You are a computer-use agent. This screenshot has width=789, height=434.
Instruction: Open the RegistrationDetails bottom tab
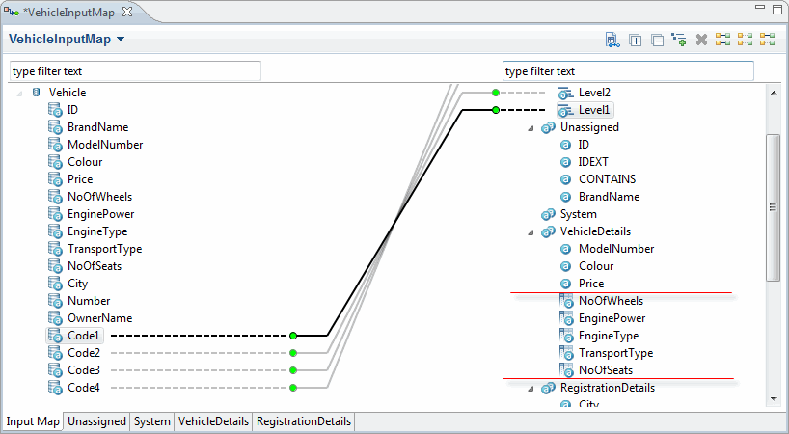tap(304, 421)
